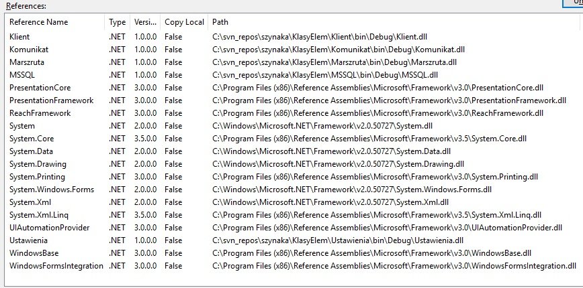Select the Klient reference row
Image resolution: width=583 pixels, height=288 pixels.
pos(20,37)
